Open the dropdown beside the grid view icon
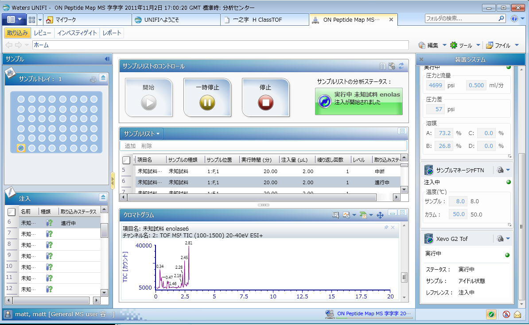Screen dimensions: 529x325 40,20
